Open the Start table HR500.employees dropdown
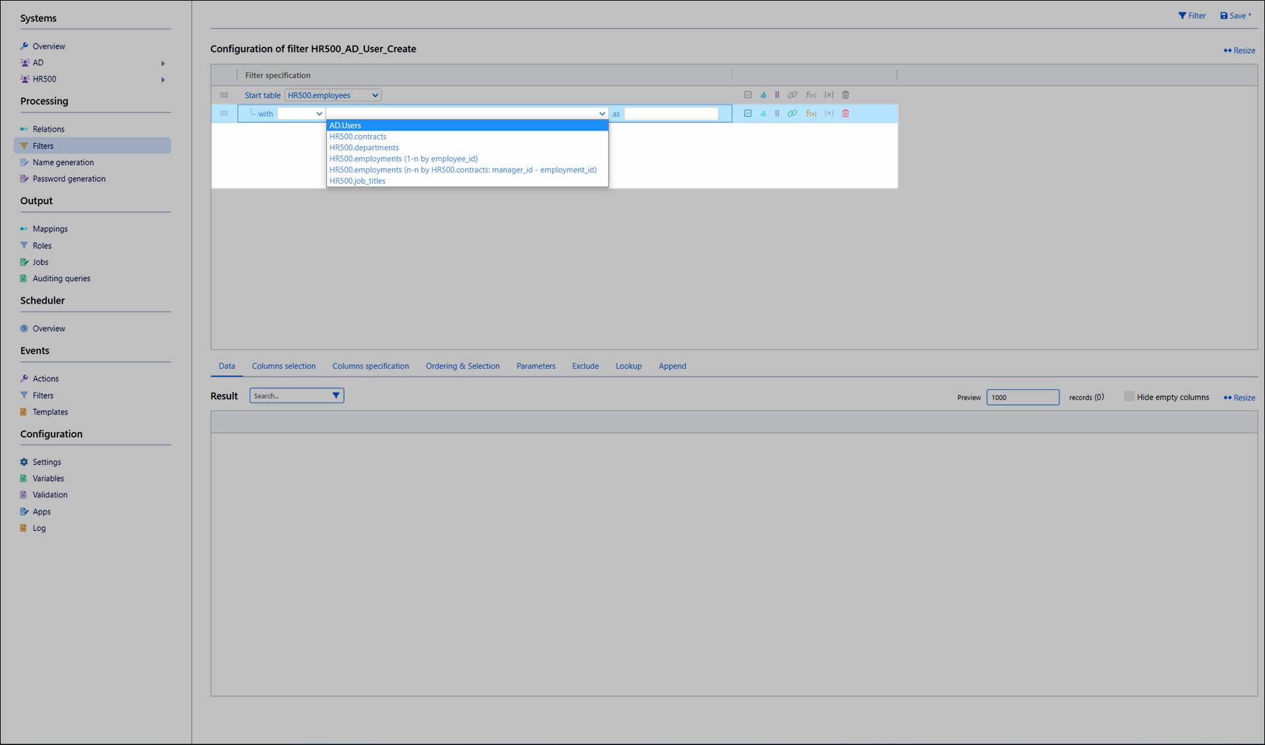Image resolution: width=1265 pixels, height=745 pixels. (x=333, y=96)
